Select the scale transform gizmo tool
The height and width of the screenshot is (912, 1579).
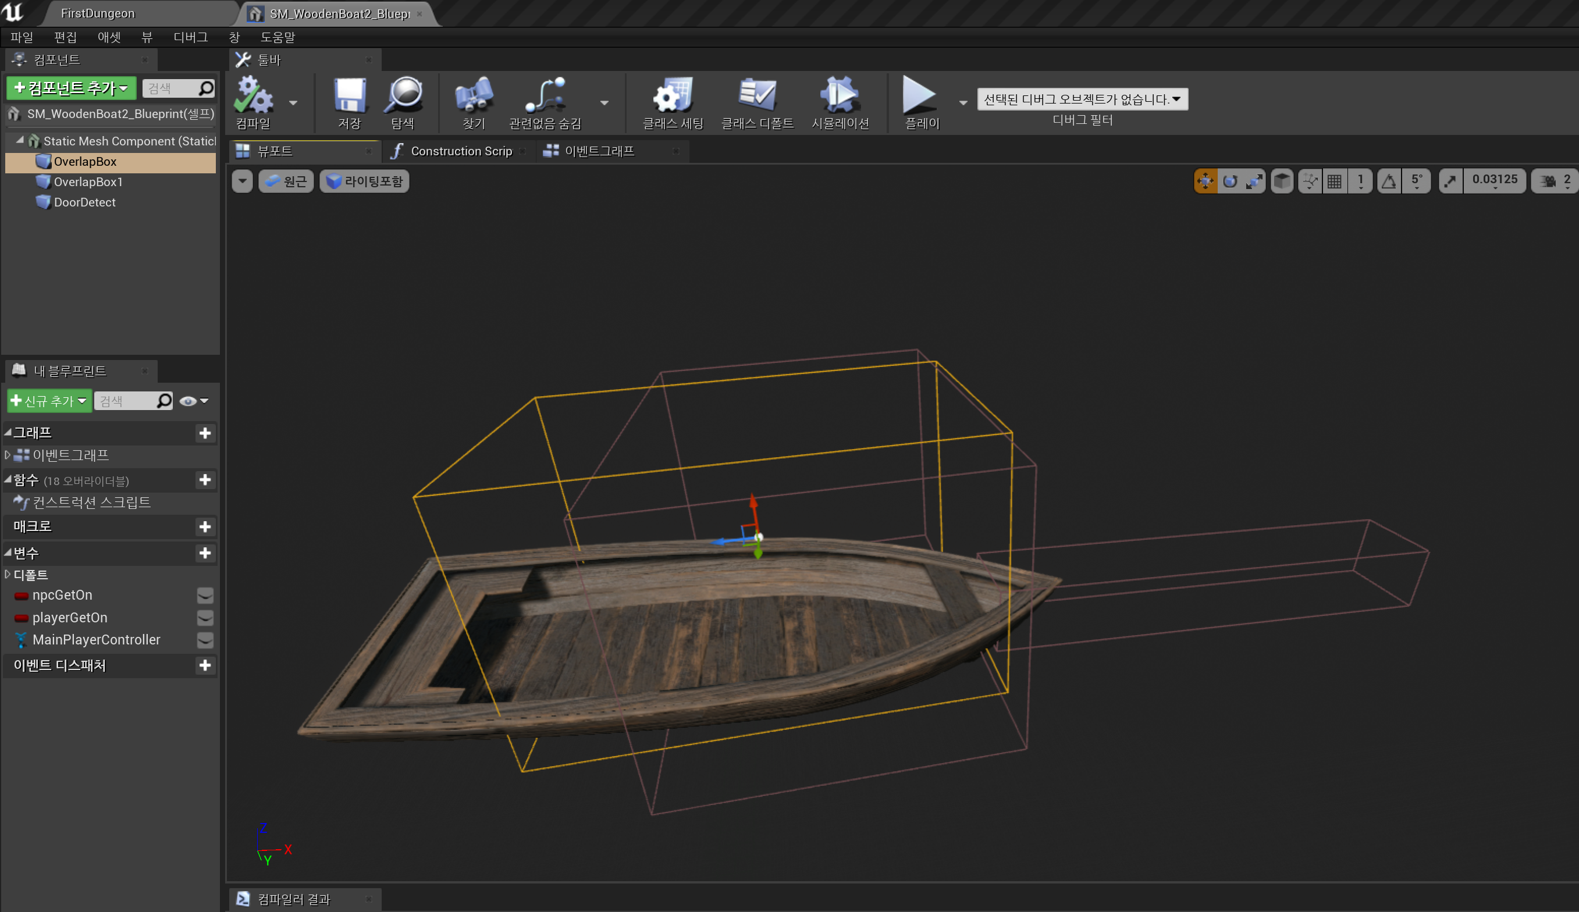tap(1254, 181)
